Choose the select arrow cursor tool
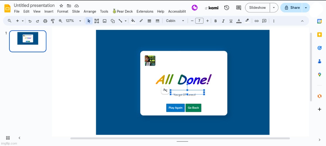326x146 pixels. click(x=89, y=21)
